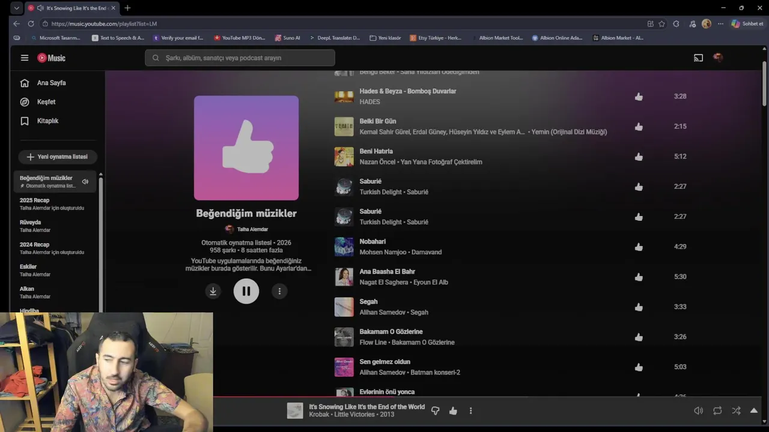Image resolution: width=769 pixels, height=432 pixels.
Task: Open the Yeni klasör bookmark folder
Action: click(x=385, y=38)
